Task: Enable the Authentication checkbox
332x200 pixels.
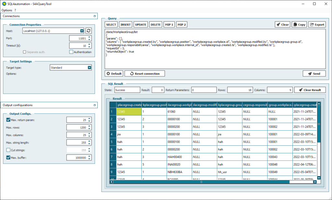Action: pyautogui.click(x=71, y=52)
